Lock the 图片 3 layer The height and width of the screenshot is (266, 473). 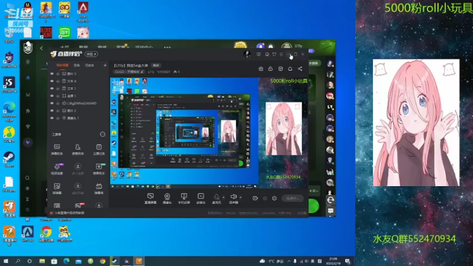coord(57,73)
